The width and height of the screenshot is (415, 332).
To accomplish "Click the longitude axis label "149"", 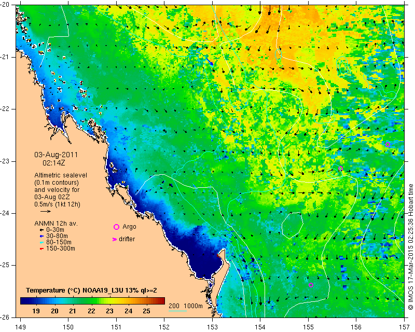I will 20,327.
